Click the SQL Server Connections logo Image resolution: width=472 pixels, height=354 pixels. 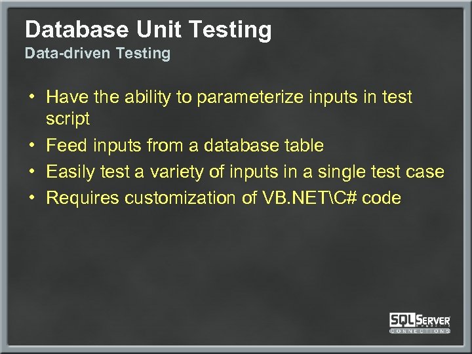(420, 322)
